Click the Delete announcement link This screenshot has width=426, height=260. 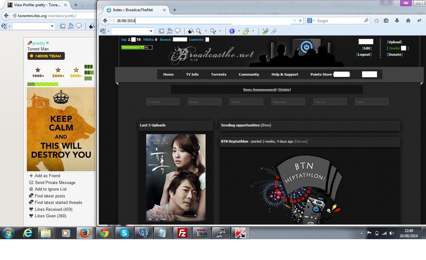[284, 89]
